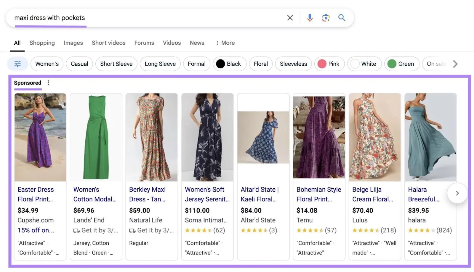Enable the Formal dress filter
The height and width of the screenshot is (272, 474).
(x=196, y=64)
